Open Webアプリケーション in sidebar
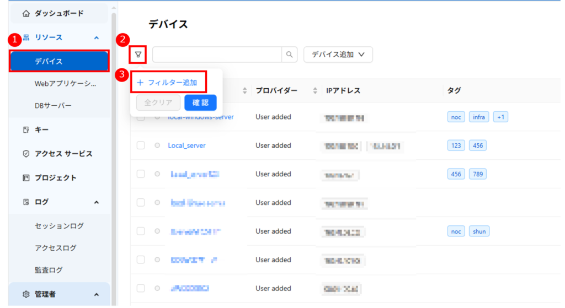 point(65,84)
